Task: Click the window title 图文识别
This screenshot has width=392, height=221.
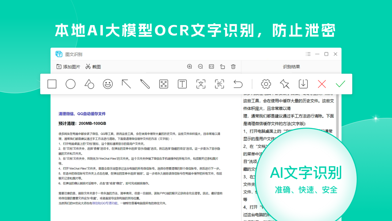Action: [74, 54]
